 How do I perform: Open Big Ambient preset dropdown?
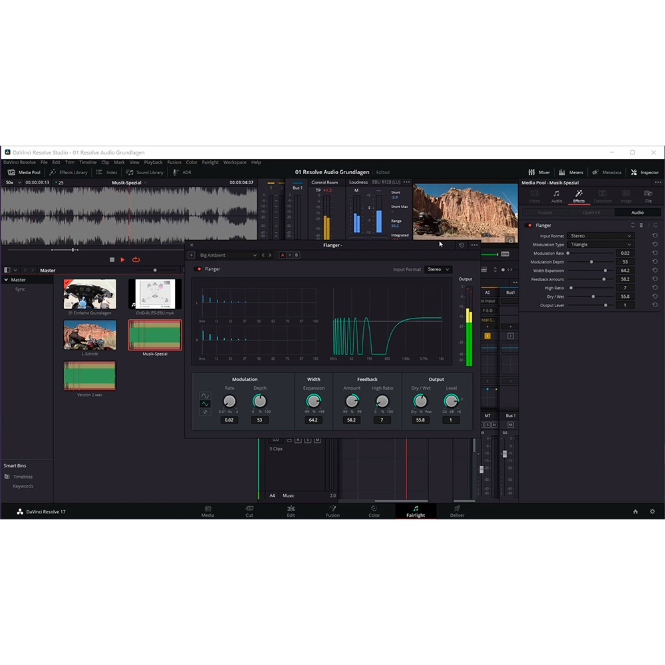point(227,255)
